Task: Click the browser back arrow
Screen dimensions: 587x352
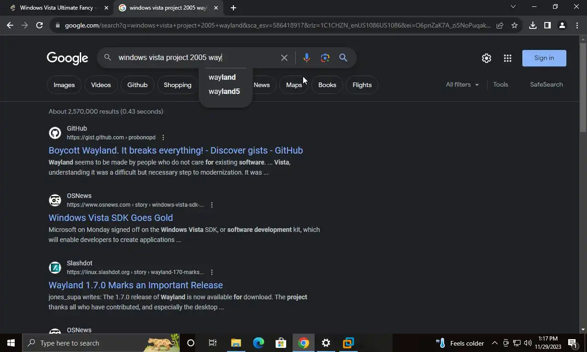Action: point(10,25)
